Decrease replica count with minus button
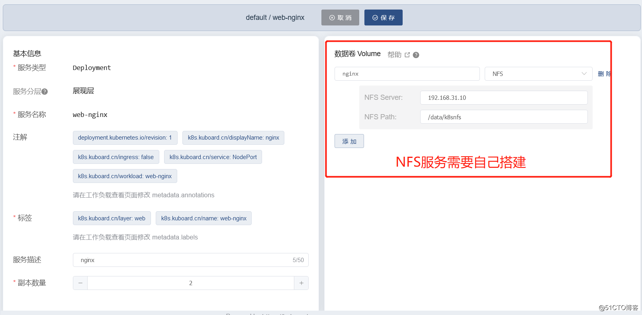 point(80,283)
